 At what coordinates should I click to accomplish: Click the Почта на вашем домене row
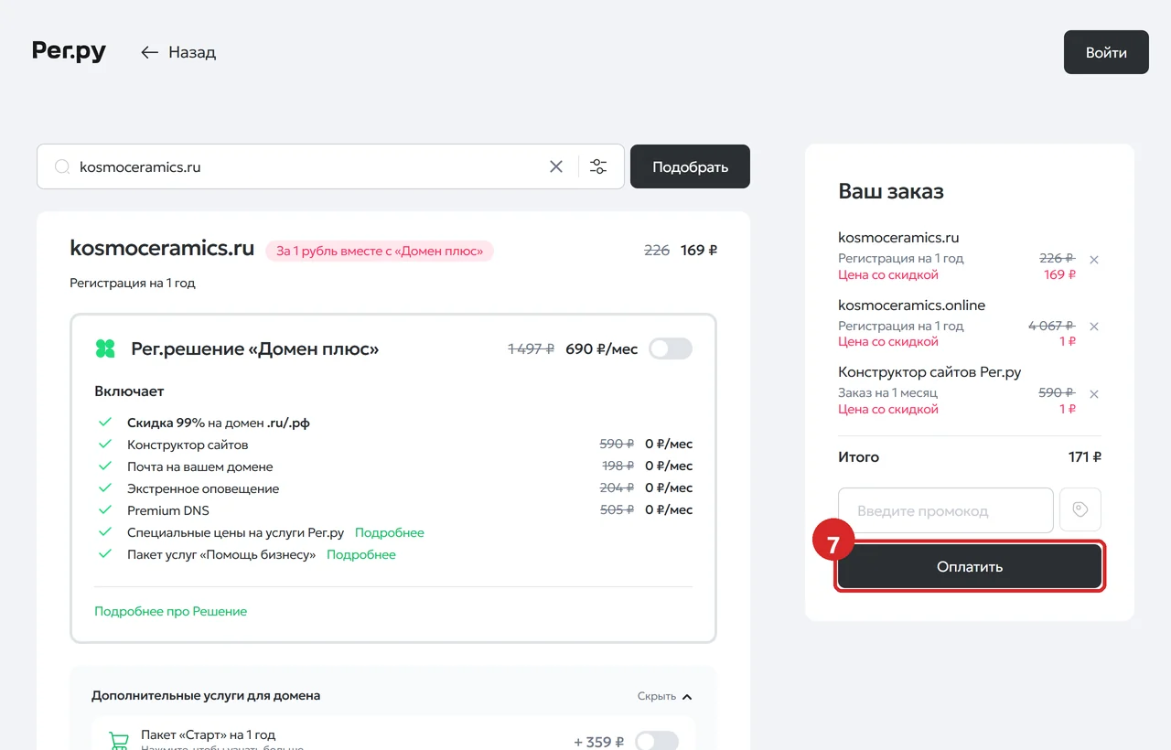tap(395, 466)
